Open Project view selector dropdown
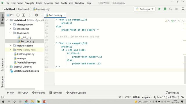186x104 pixels. tap(10, 15)
